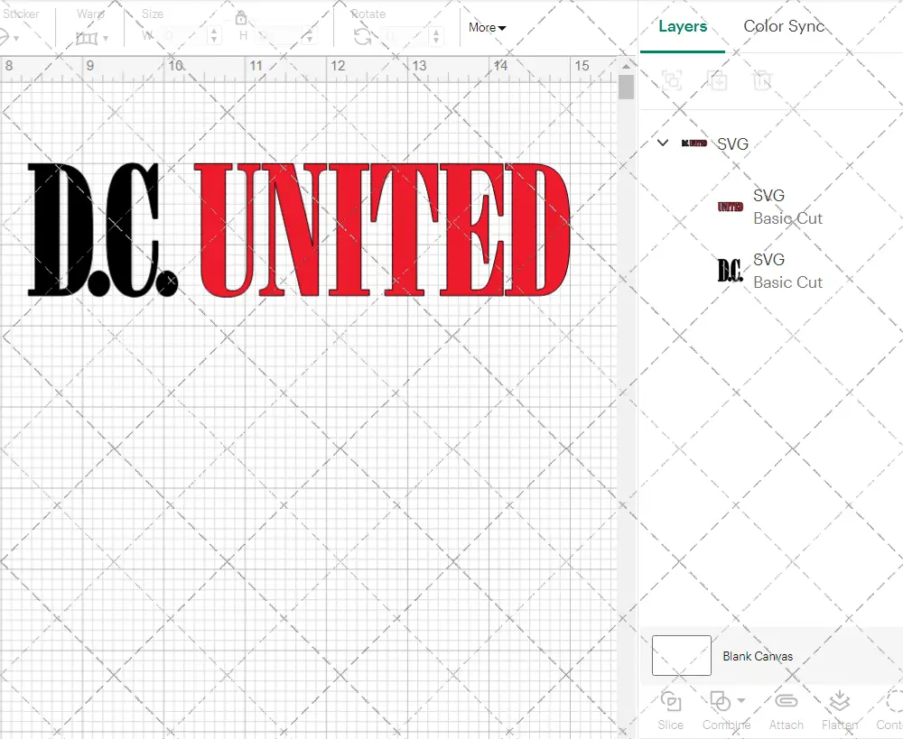
Task: Select the black D.C. text on canvas
Action: point(103,230)
